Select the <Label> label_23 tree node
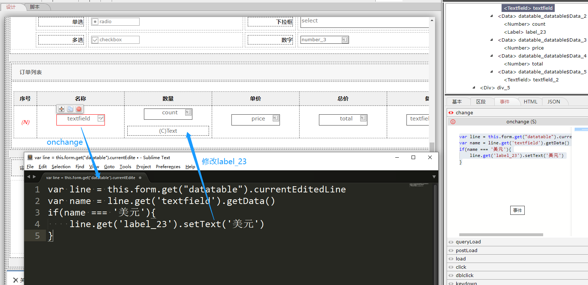Image resolution: width=588 pixels, height=285 pixels. coord(525,32)
